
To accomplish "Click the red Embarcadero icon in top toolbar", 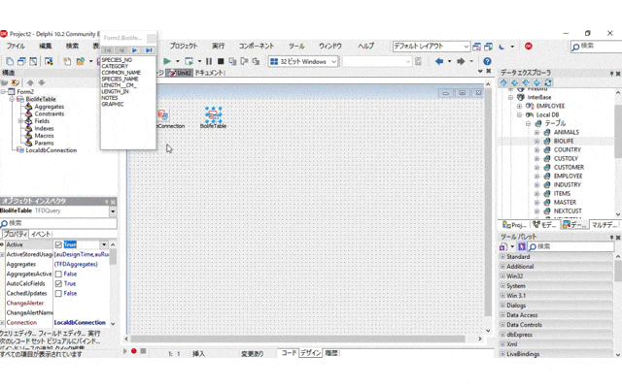I will point(529,47).
